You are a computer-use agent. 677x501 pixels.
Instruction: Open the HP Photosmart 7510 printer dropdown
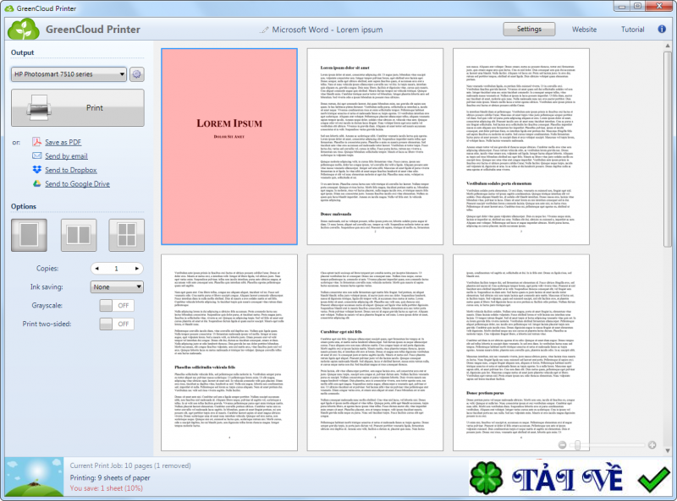point(69,74)
